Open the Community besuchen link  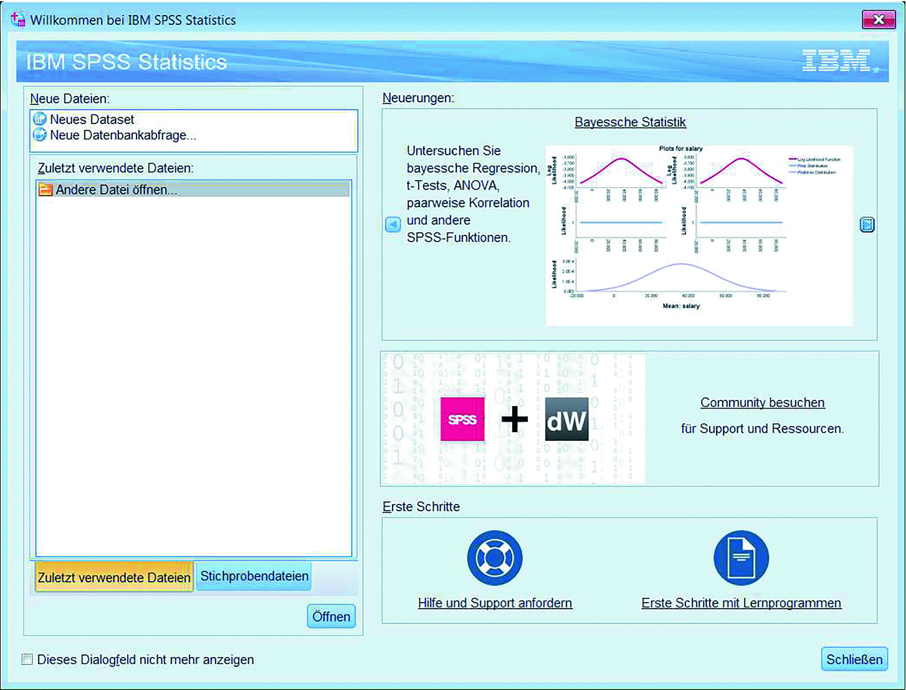763,402
